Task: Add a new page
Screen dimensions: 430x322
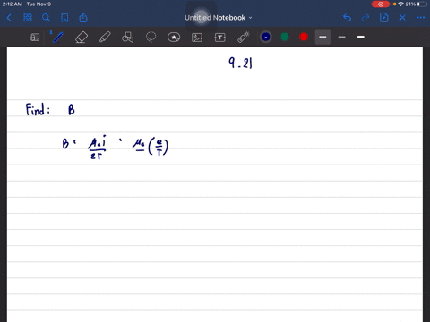Action: (x=384, y=18)
